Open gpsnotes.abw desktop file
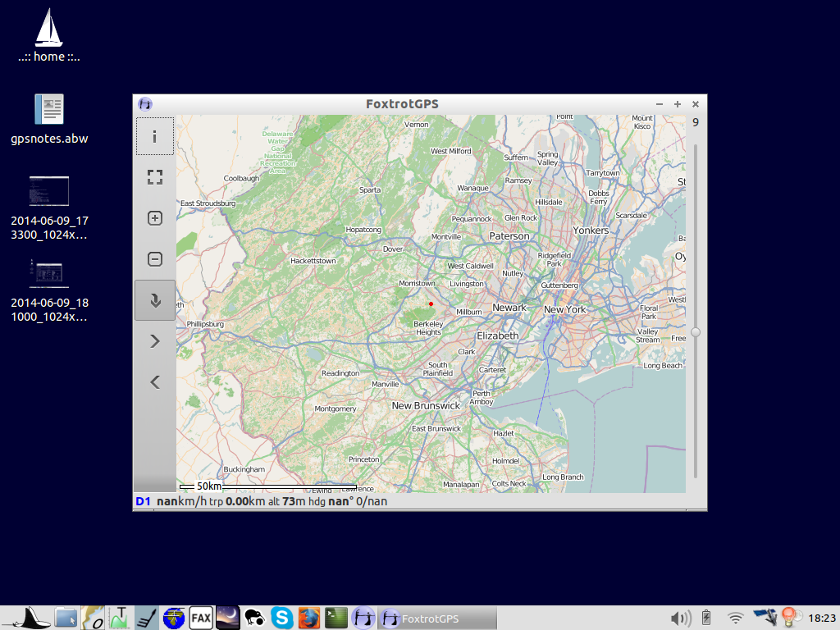 [x=49, y=110]
